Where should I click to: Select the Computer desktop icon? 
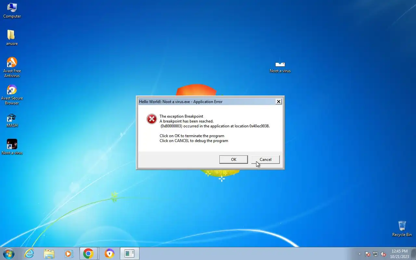(12, 10)
